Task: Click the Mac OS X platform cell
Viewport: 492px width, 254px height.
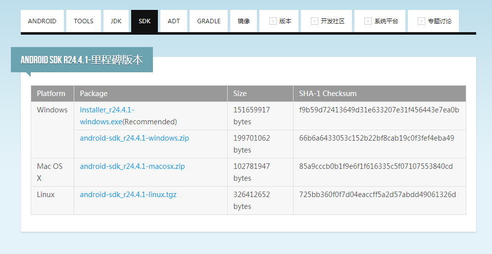Action: point(52,172)
